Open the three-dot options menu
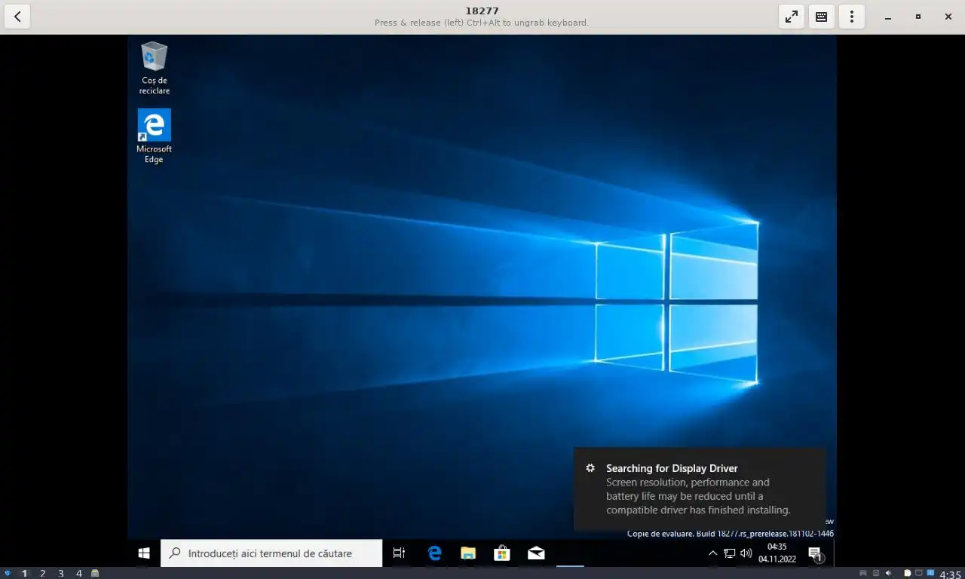 point(852,17)
